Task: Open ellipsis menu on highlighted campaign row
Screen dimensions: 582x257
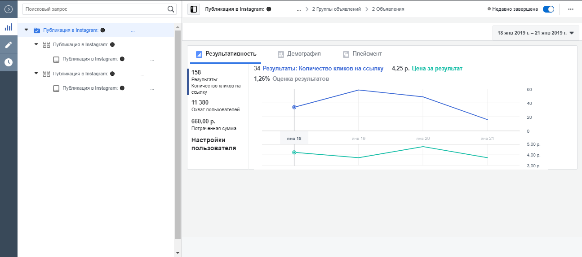Action: tap(133, 31)
